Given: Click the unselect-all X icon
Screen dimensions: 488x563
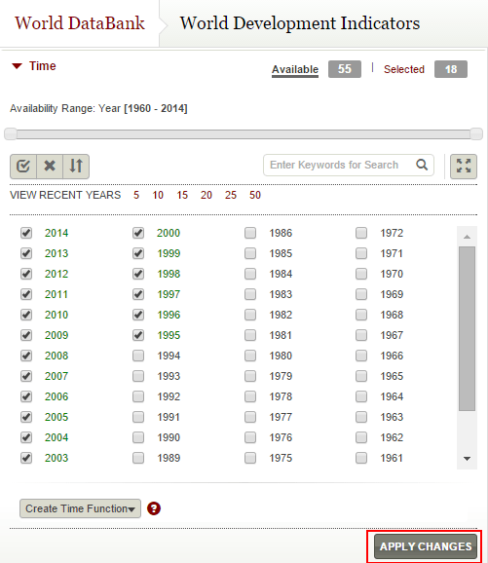Looking at the screenshot, I should click(x=50, y=167).
